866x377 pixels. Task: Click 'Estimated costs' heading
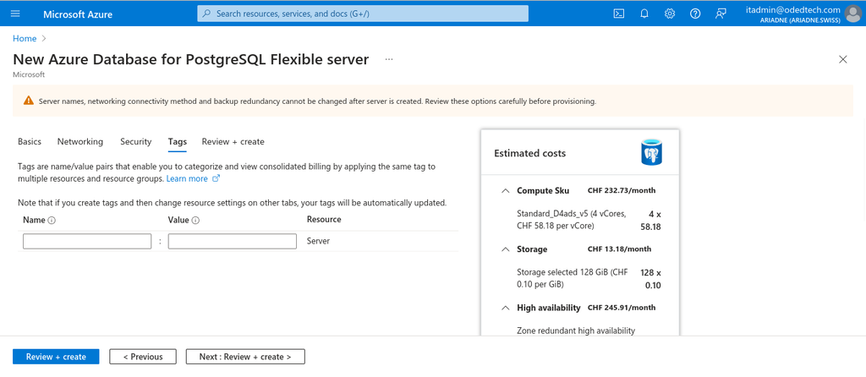pos(529,154)
